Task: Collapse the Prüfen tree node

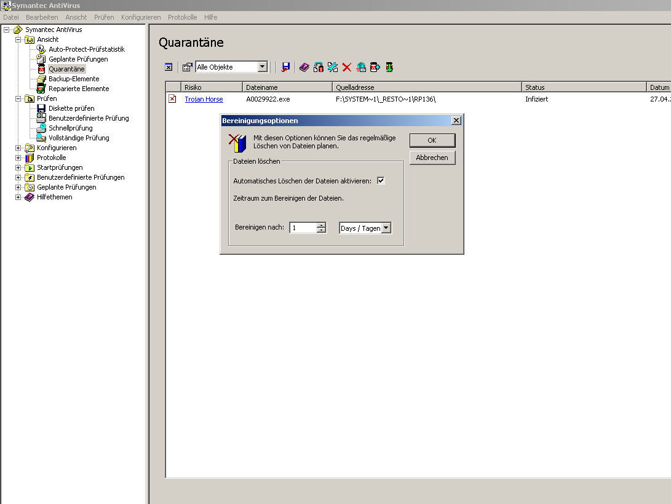Action: tap(18, 98)
